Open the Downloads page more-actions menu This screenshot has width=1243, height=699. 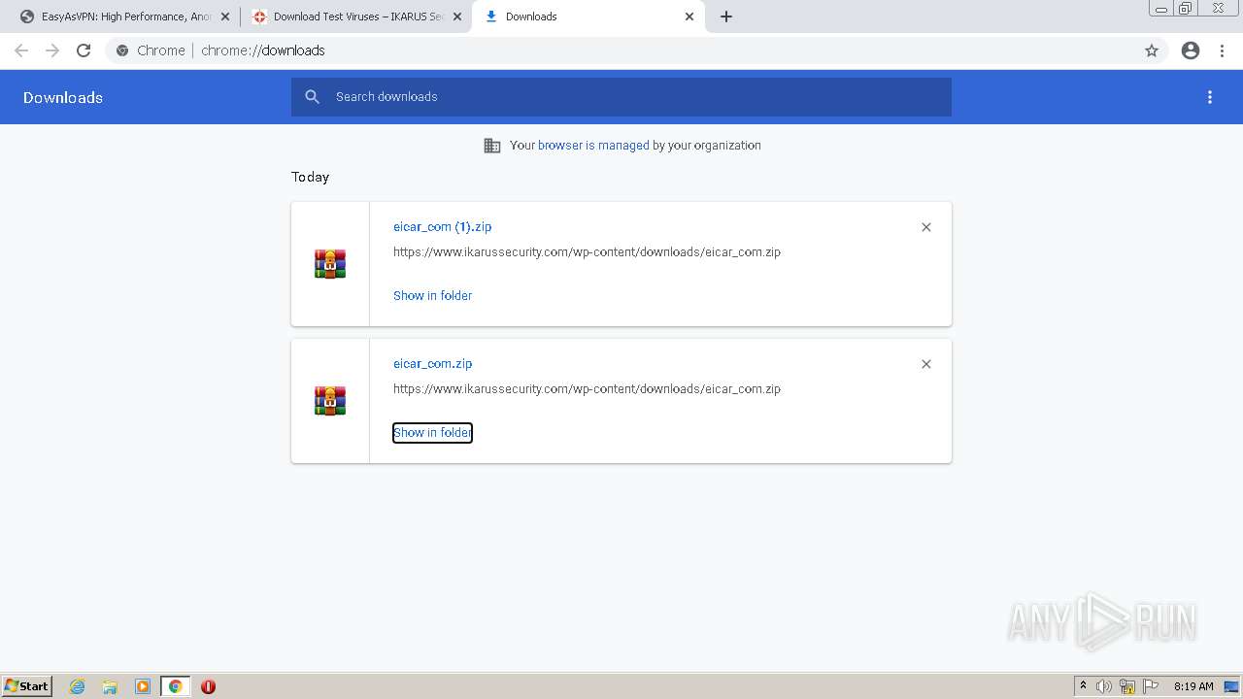pos(1210,97)
